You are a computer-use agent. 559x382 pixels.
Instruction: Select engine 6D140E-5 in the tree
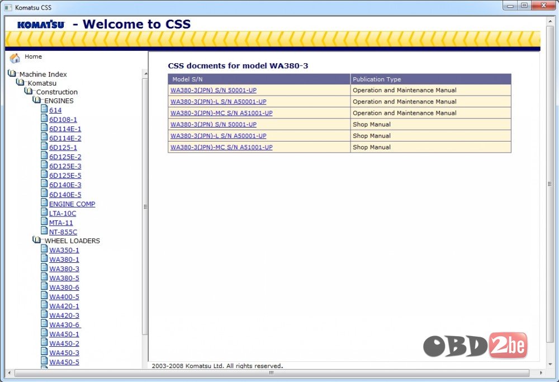tap(65, 195)
